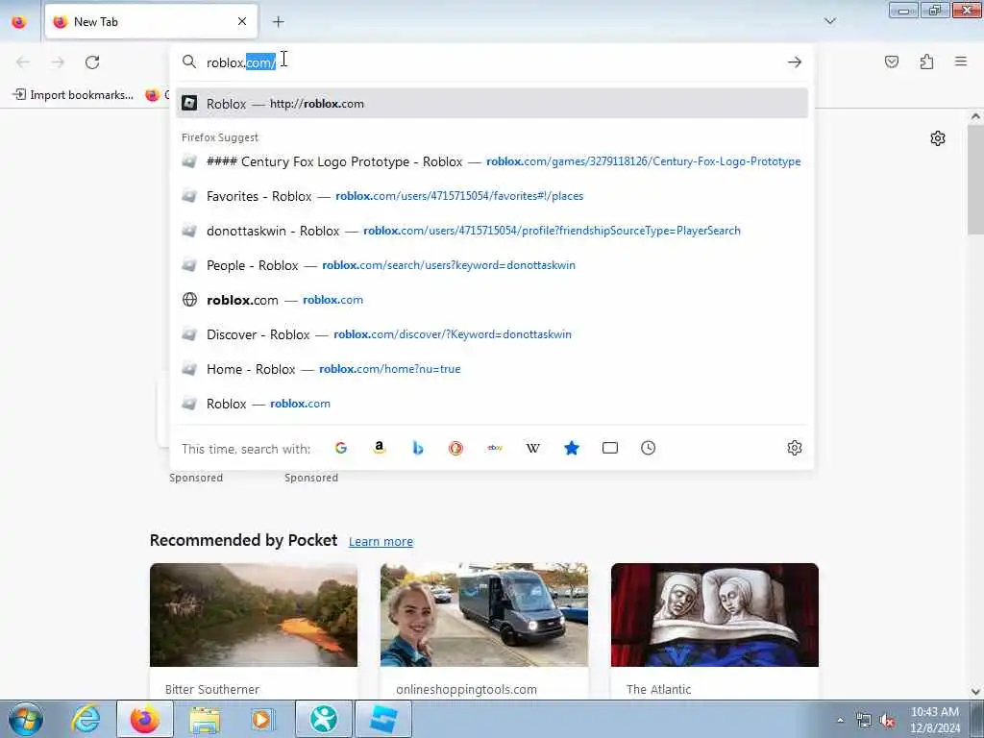Search this time with Amazon
The height and width of the screenshot is (738, 984).
379,448
